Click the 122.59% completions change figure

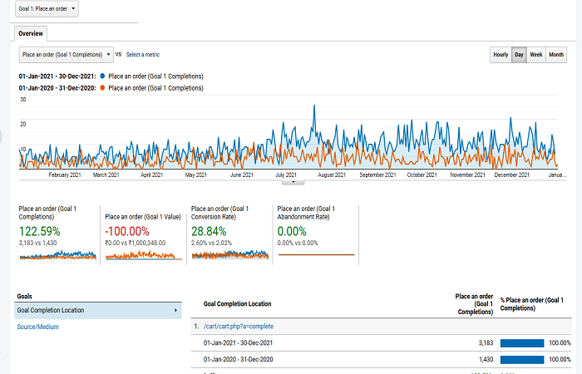tap(39, 232)
